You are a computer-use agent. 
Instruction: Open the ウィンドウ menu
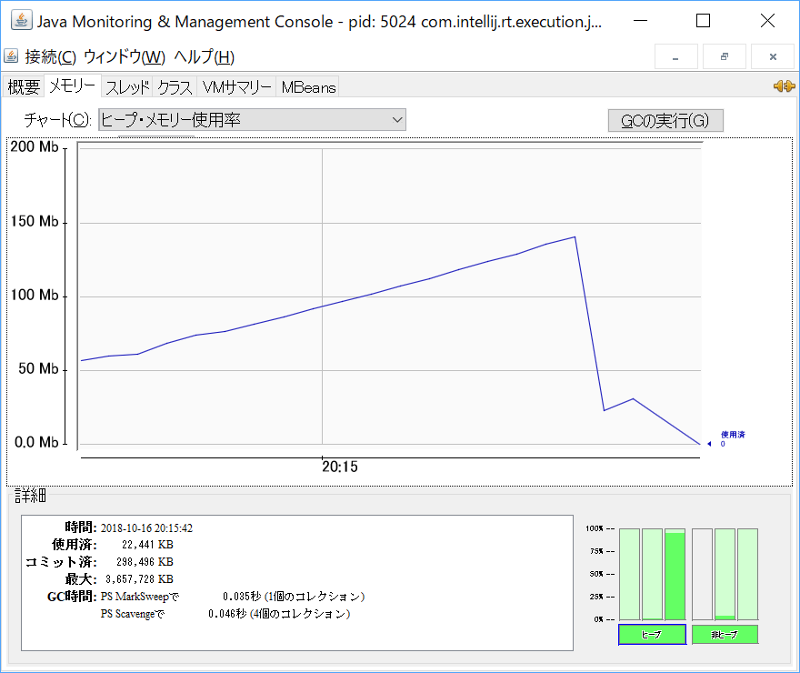tap(124, 57)
